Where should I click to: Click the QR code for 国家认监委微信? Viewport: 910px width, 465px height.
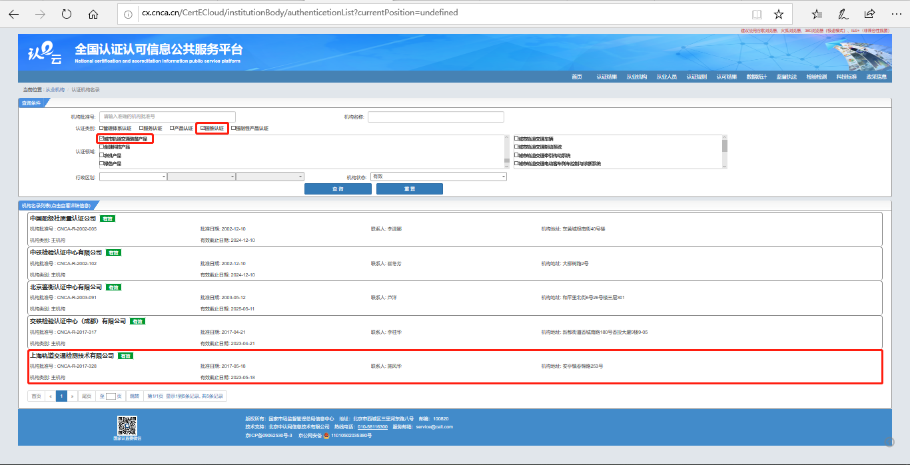tap(127, 425)
